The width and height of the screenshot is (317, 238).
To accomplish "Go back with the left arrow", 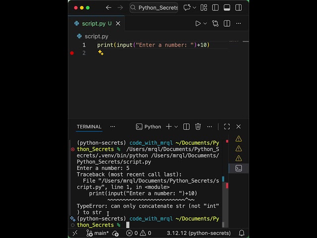I will click(x=108, y=8).
